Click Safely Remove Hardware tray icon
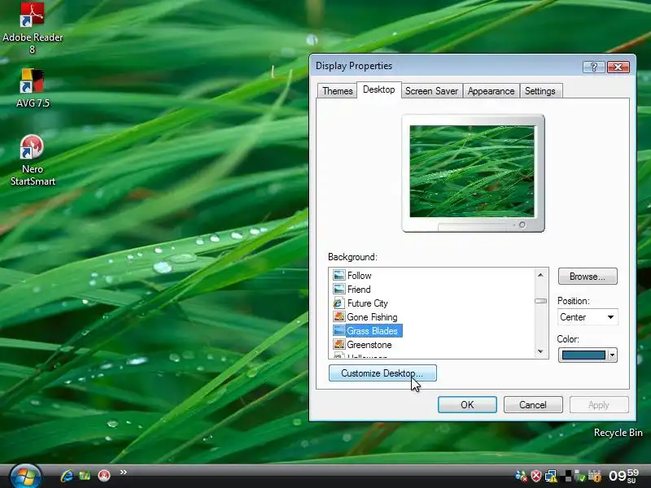Screen dimensions: 651x488 tap(580, 476)
